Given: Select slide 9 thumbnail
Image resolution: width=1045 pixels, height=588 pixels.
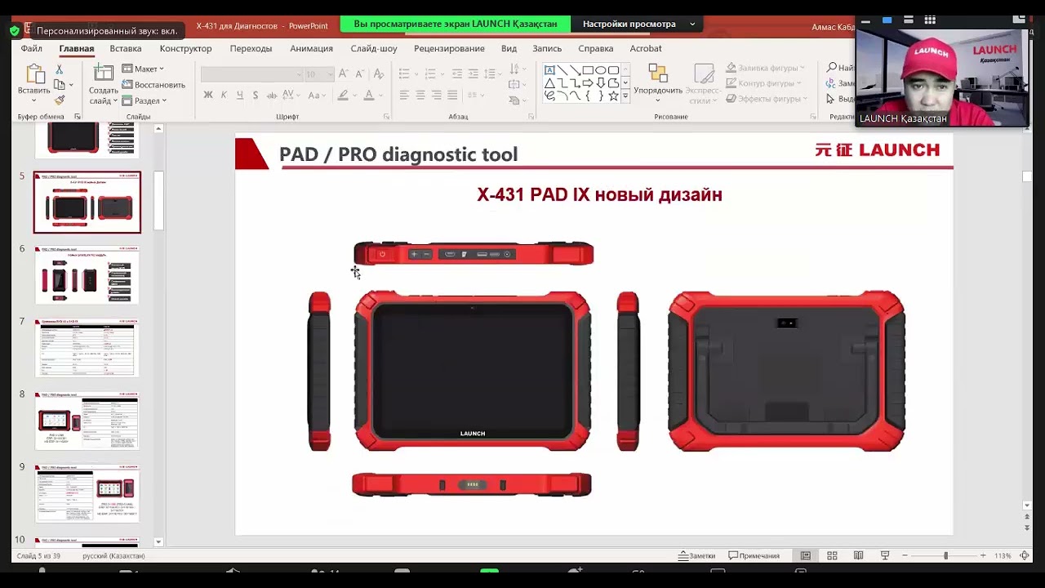Looking at the screenshot, I should point(87,493).
